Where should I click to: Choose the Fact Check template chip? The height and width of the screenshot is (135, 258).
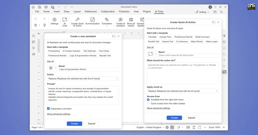pyautogui.click(x=104, y=51)
